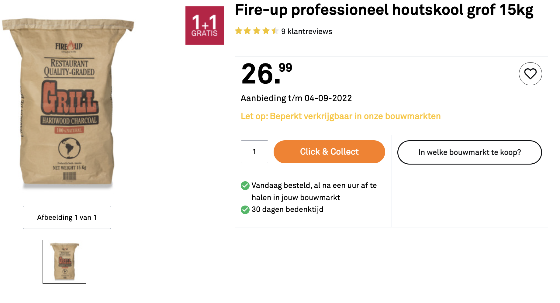The height and width of the screenshot is (303, 560).
Task: Click the Afbeelding 1 van 1 button
Action: 67,217
